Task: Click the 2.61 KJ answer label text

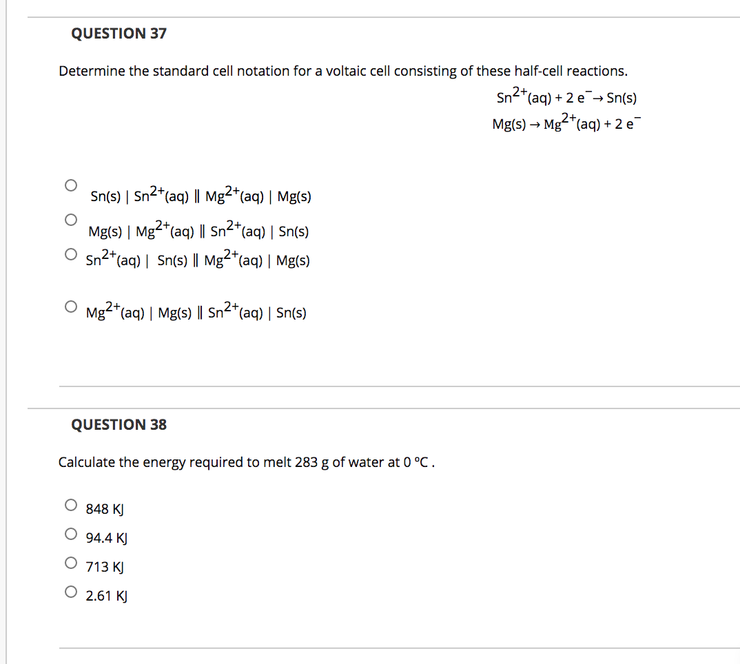Action: pyautogui.click(x=107, y=596)
